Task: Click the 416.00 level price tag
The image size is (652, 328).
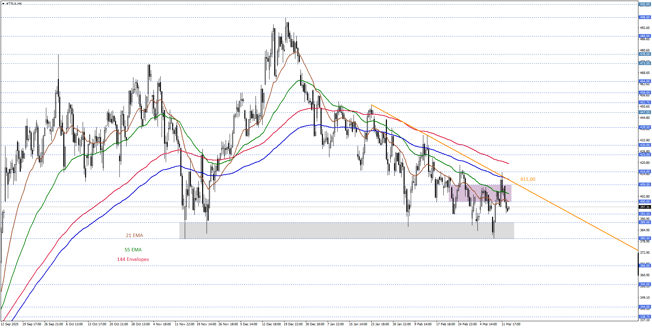Action: (645, 172)
